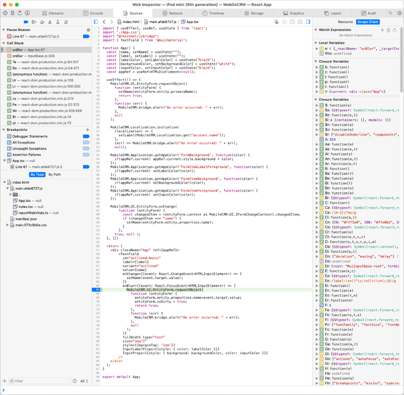This screenshot has height=395, width=404.
Task: Expand main.073c9b0a.css tree node
Action: pyautogui.click(x=8, y=225)
